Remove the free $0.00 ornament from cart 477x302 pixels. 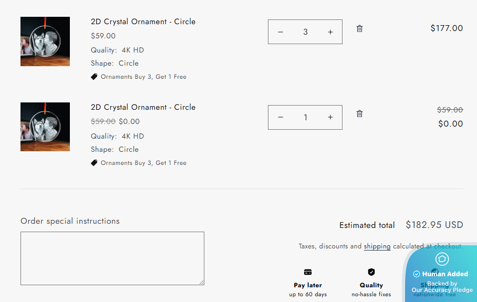[359, 113]
